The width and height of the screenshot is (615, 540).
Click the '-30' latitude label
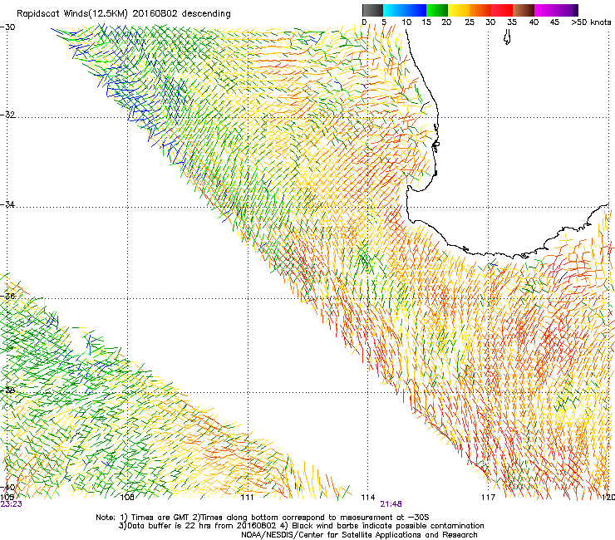pos(7,27)
